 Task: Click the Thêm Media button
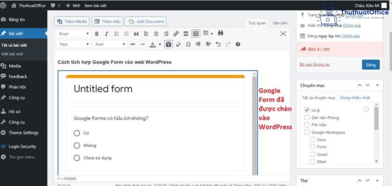pos(72,22)
